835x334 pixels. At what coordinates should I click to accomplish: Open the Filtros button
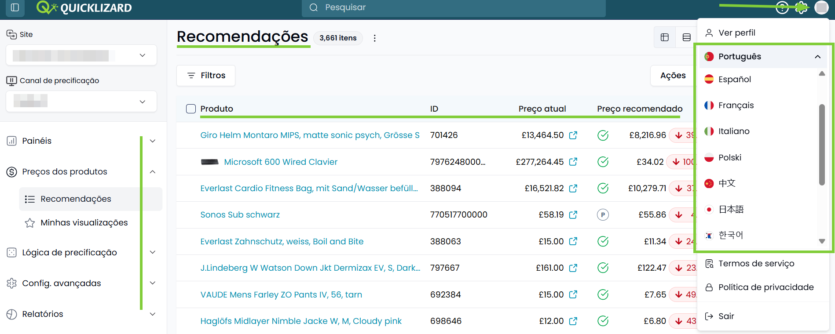[206, 76]
